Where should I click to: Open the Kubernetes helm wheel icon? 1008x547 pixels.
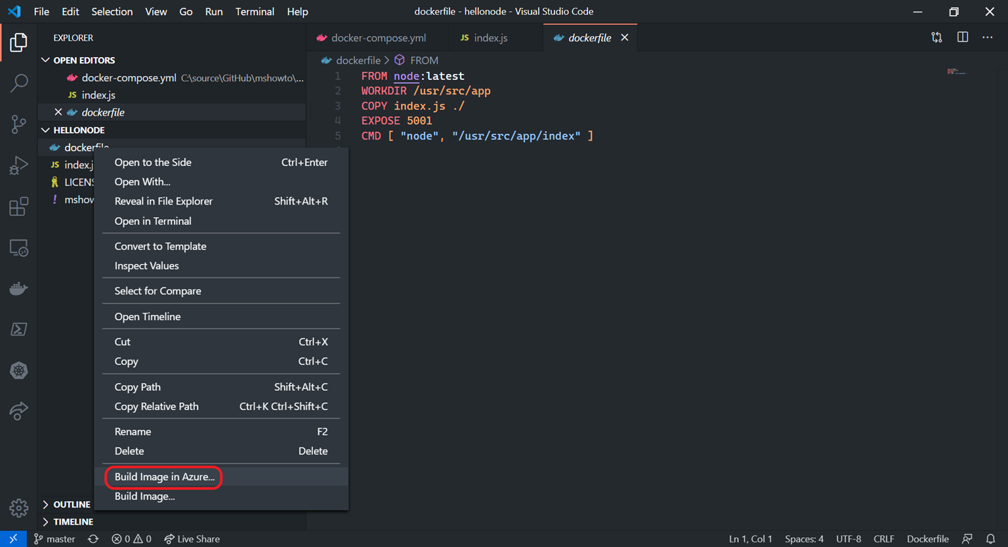coord(18,371)
